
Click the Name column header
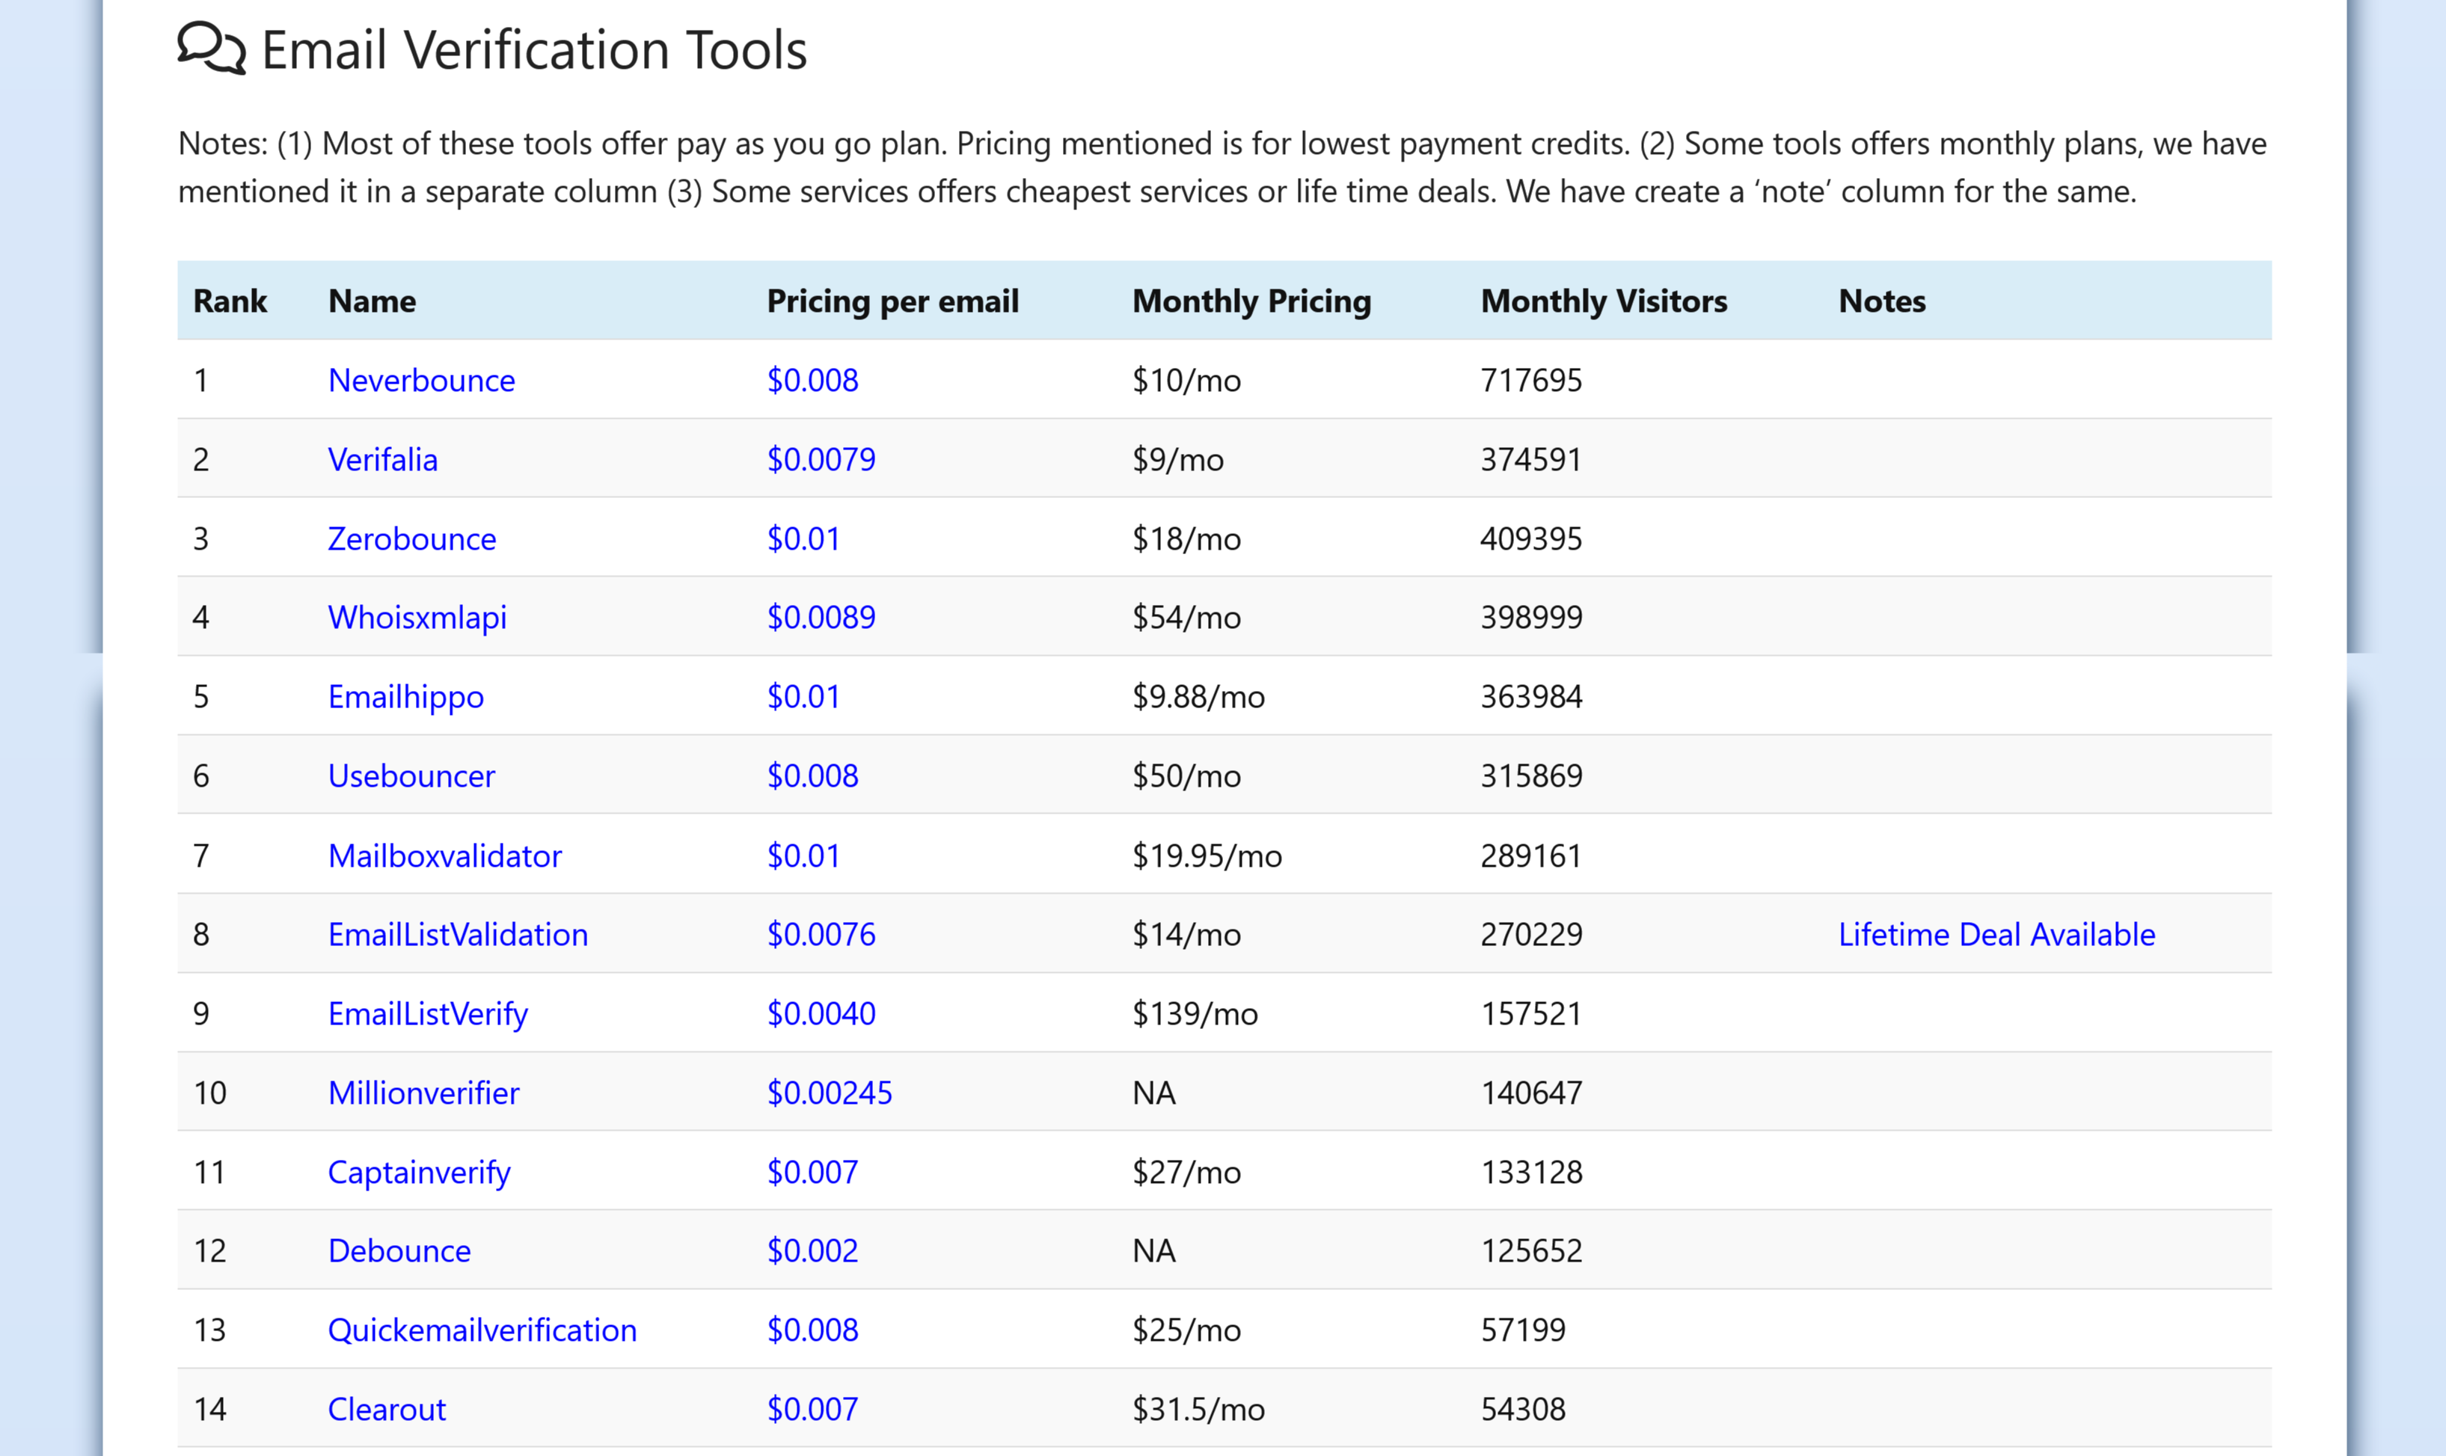point(372,301)
